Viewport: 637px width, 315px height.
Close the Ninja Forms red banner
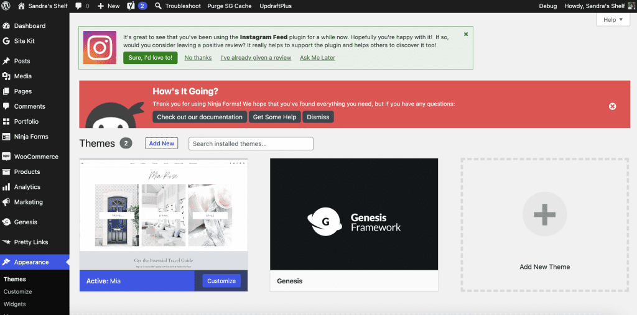[x=613, y=106]
